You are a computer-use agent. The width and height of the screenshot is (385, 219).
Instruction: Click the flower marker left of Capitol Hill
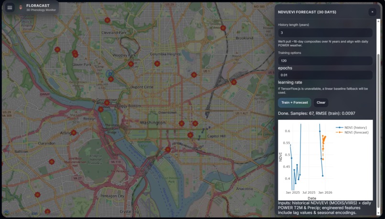[x=190, y=135]
